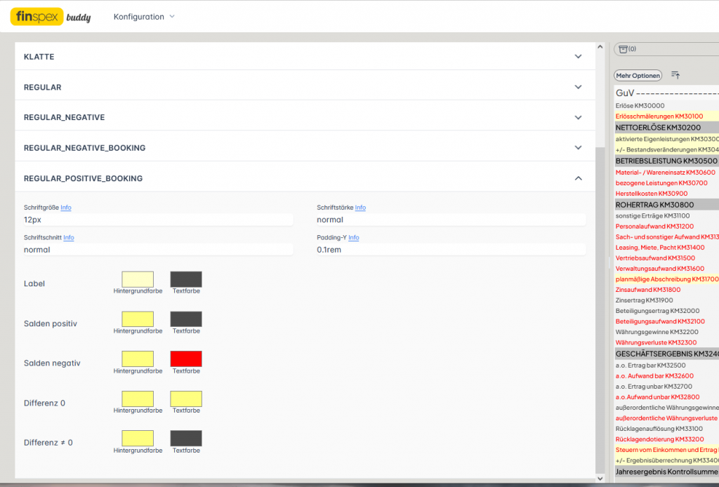The width and height of the screenshot is (719, 487).
Task: Expand the REGULAR section
Action: point(578,87)
